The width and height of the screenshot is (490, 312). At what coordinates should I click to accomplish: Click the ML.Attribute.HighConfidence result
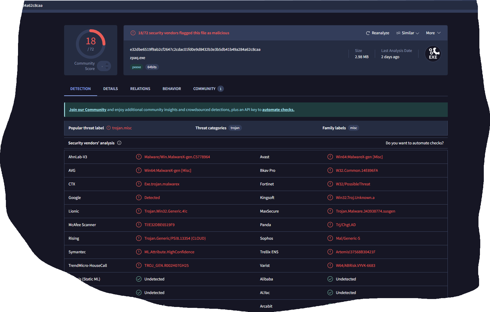click(x=169, y=252)
